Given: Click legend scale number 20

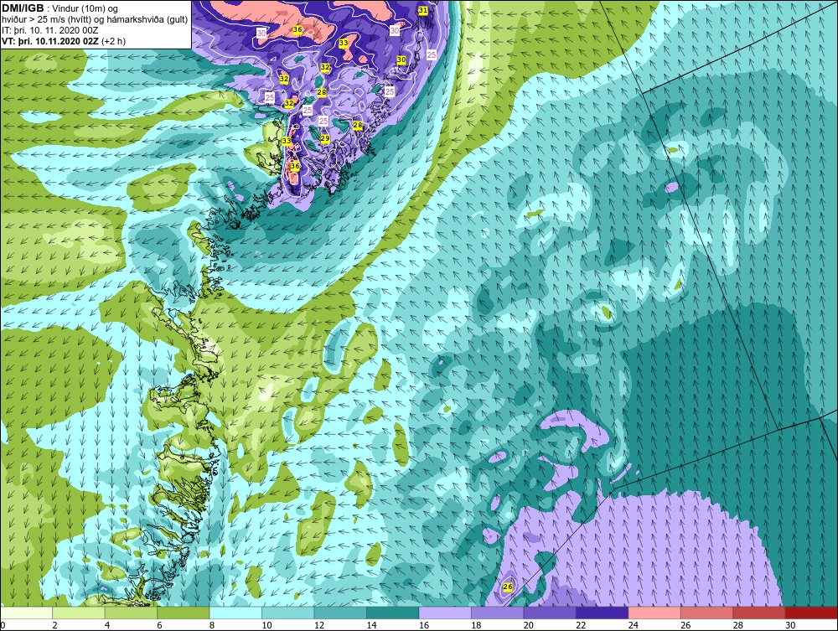Looking at the screenshot, I should point(529,625).
